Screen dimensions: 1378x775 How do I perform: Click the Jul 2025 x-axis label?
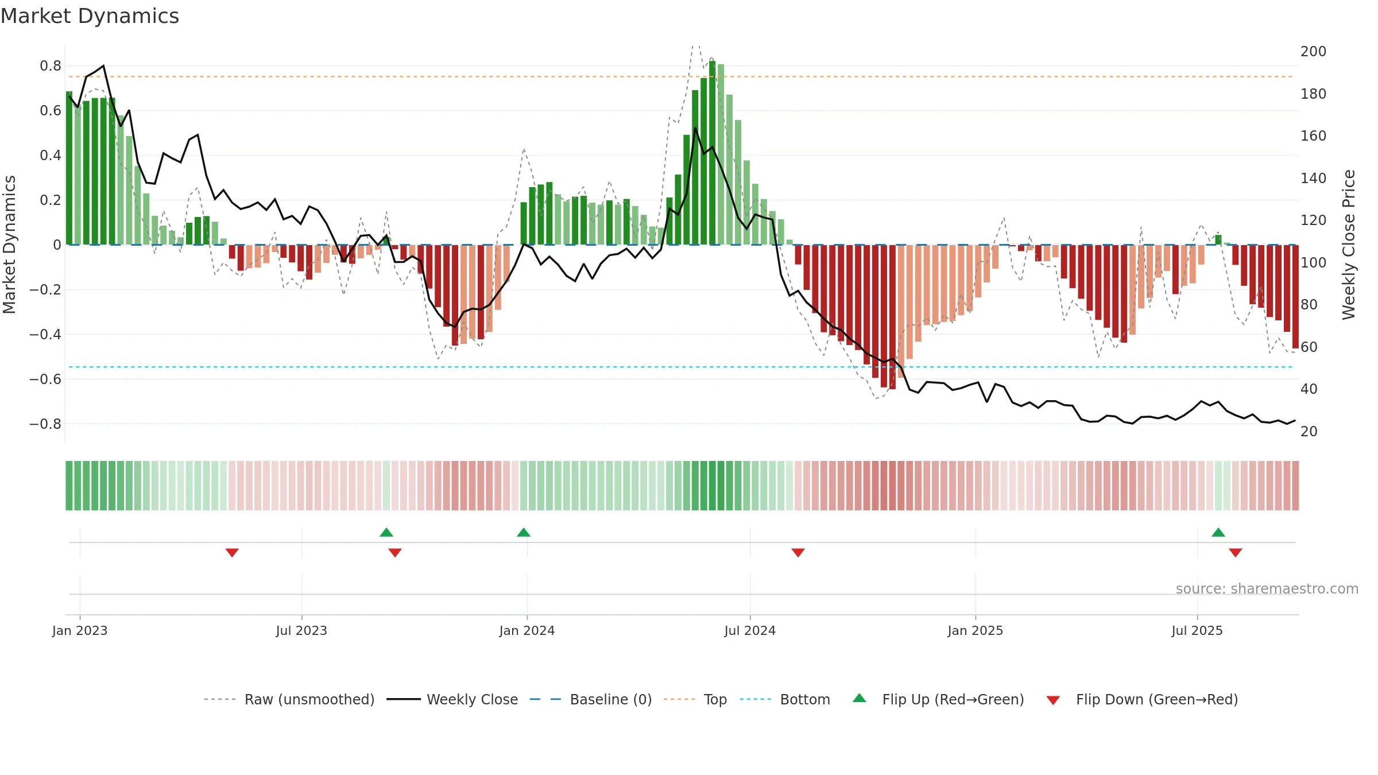[x=1197, y=630]
